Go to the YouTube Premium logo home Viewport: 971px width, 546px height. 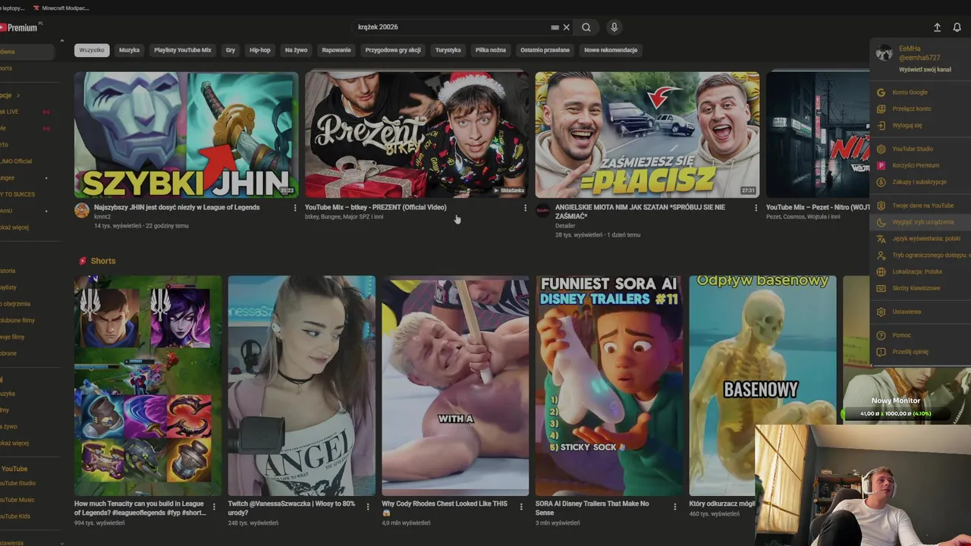(20, 27)
